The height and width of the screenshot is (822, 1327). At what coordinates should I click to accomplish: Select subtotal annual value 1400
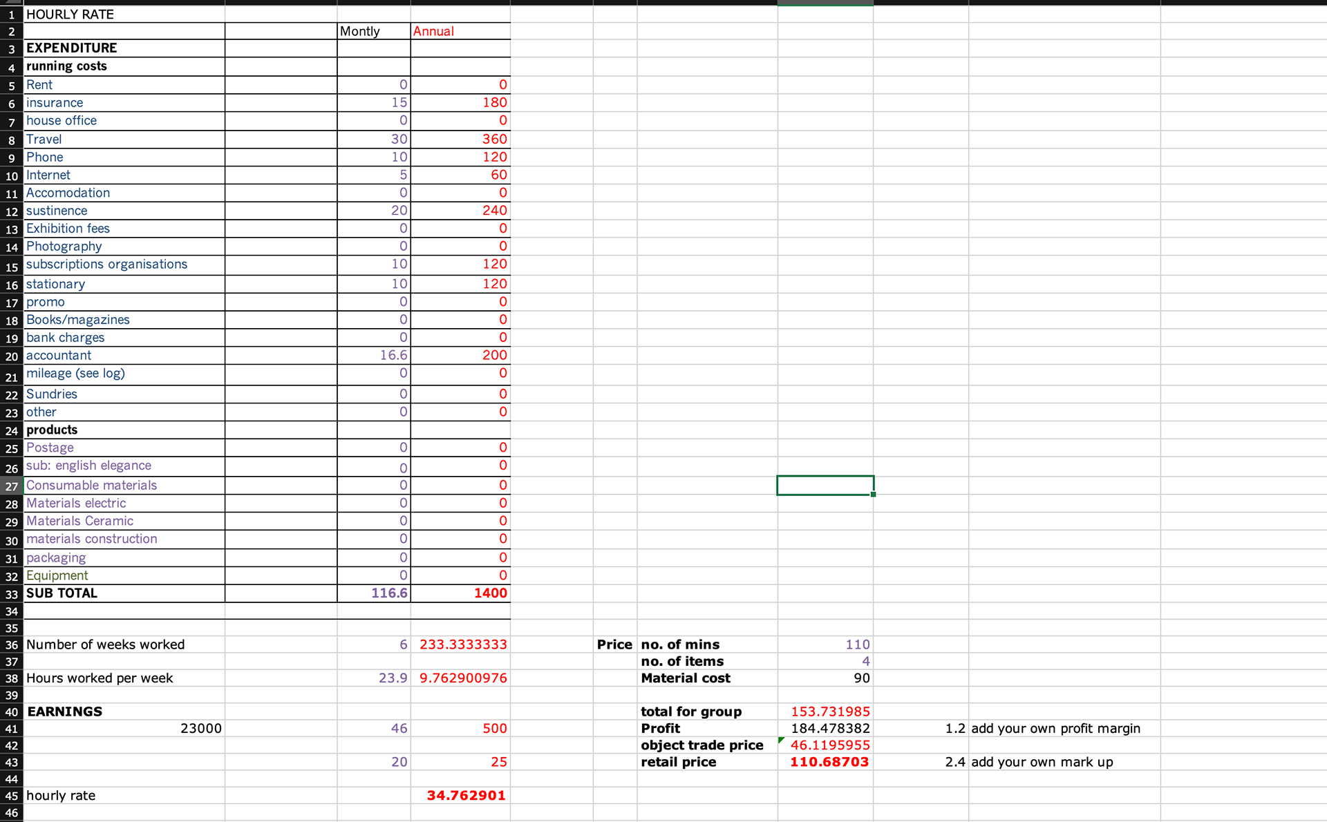[x=460, y=593]
